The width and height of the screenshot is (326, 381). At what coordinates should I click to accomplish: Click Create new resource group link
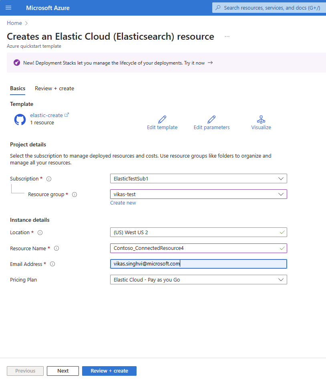[x=123, y=203]
